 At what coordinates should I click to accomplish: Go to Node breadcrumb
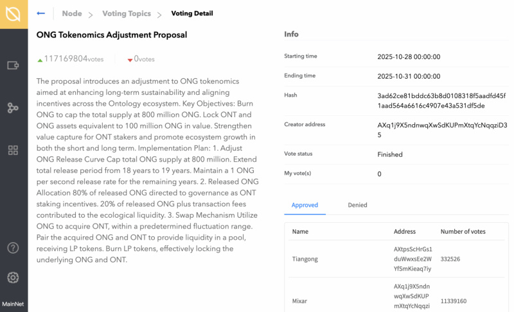(72, 13)
